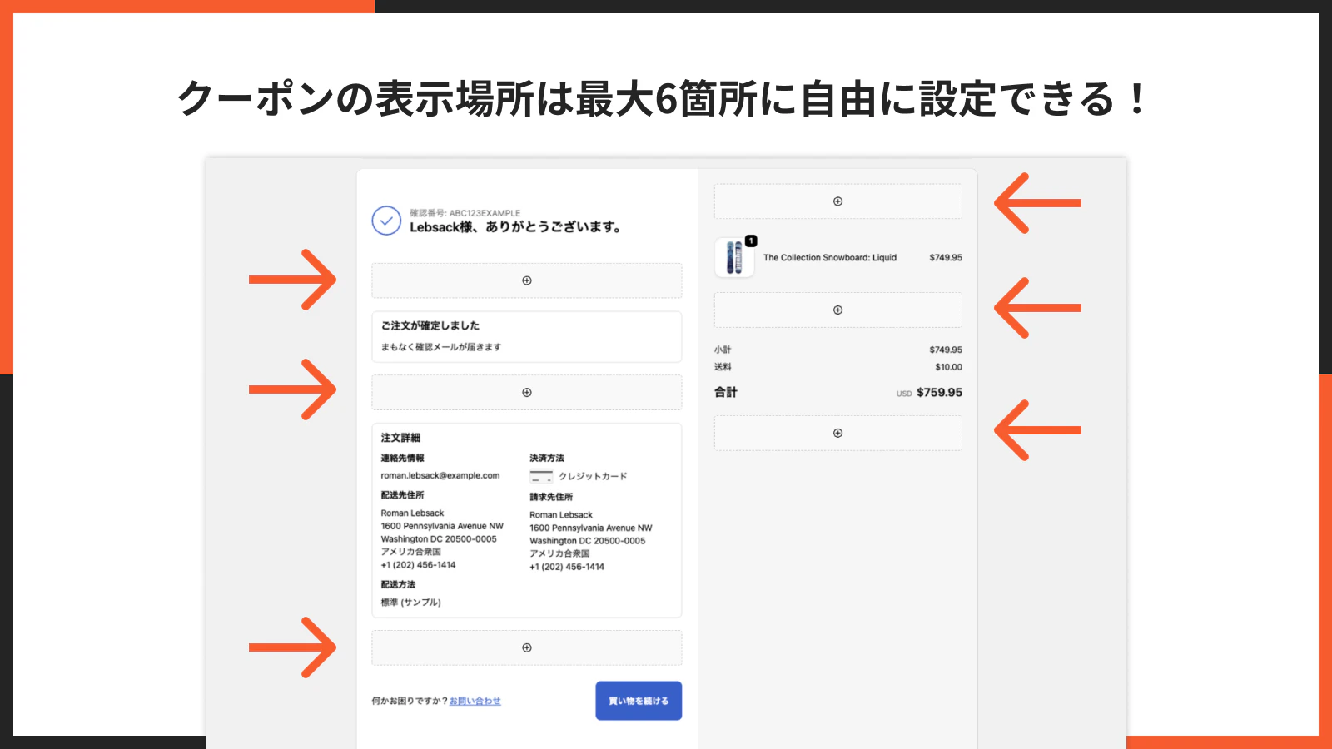Click the 配送先住所 label

point(403,494)
